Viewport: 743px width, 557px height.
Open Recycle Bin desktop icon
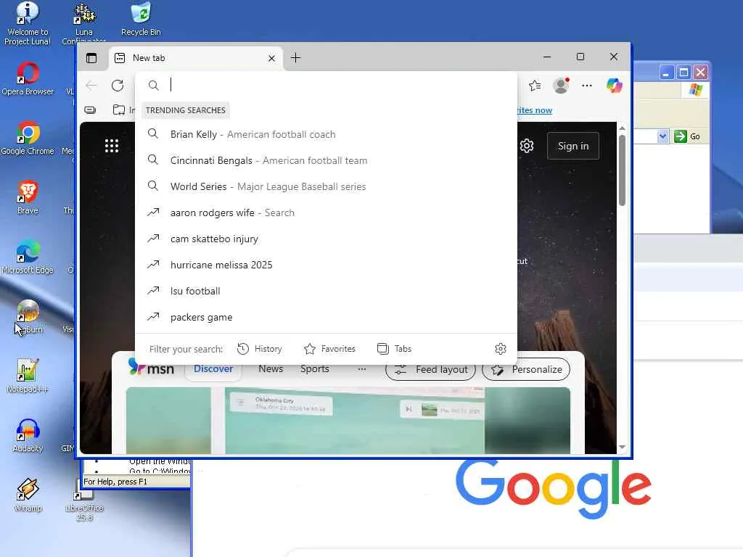(x=141, y=19)
